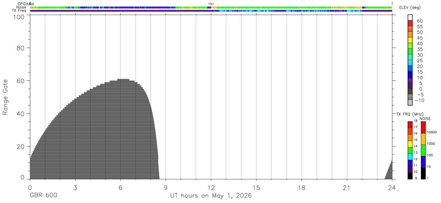The width and height of the screenshot is (441, 203).
Task: Pick the cyan 20–25 ELEV colorbar segment
Action: (410, 63)
